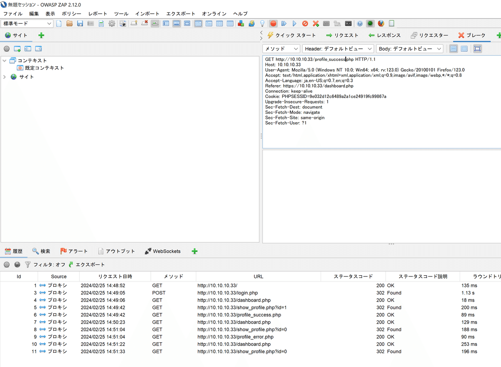Expand the サイト tree node
The image size is (501, 367).
[5, 77]
